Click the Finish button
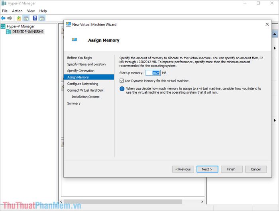279x211 pixels. [x=232, y=169]
